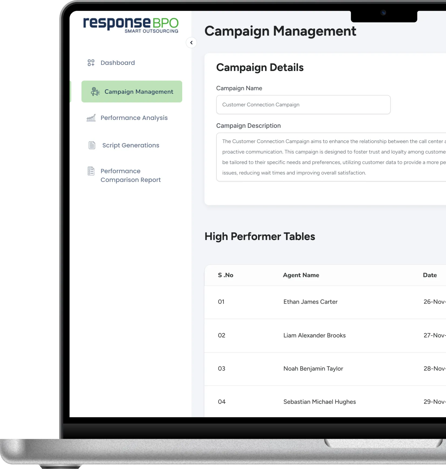Click serial number 04 cell

tap(222, 402)
